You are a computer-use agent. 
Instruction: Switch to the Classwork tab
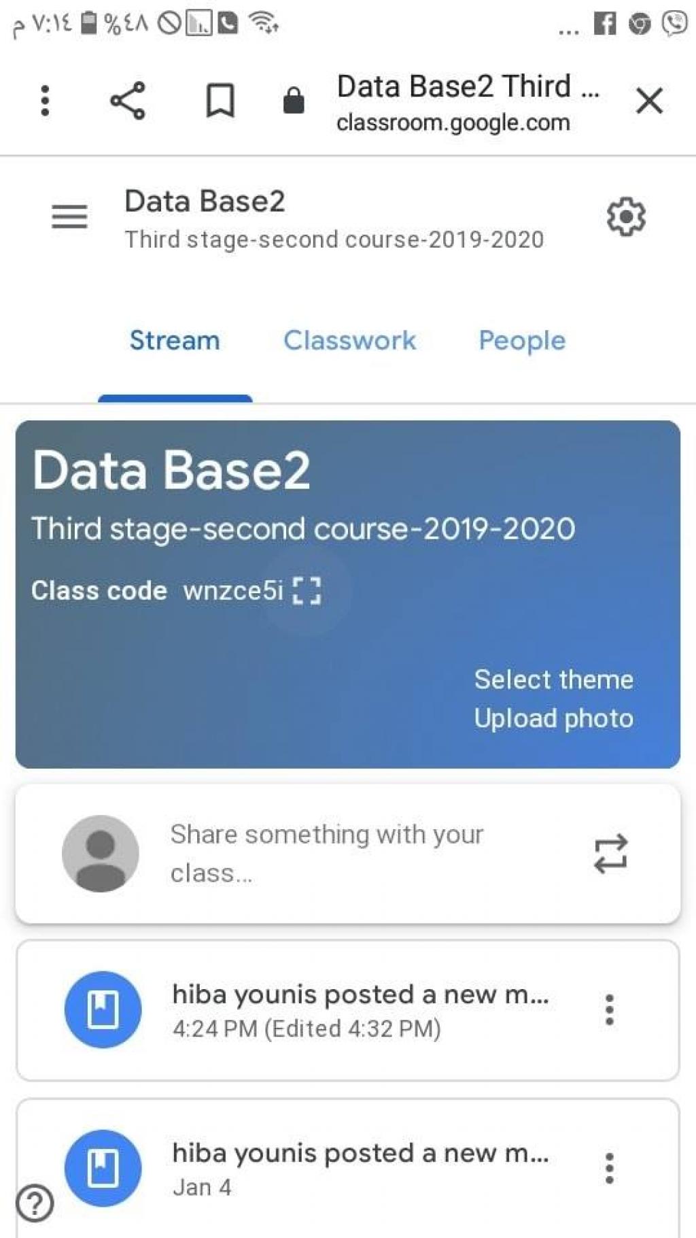click(x=349, y=340)
